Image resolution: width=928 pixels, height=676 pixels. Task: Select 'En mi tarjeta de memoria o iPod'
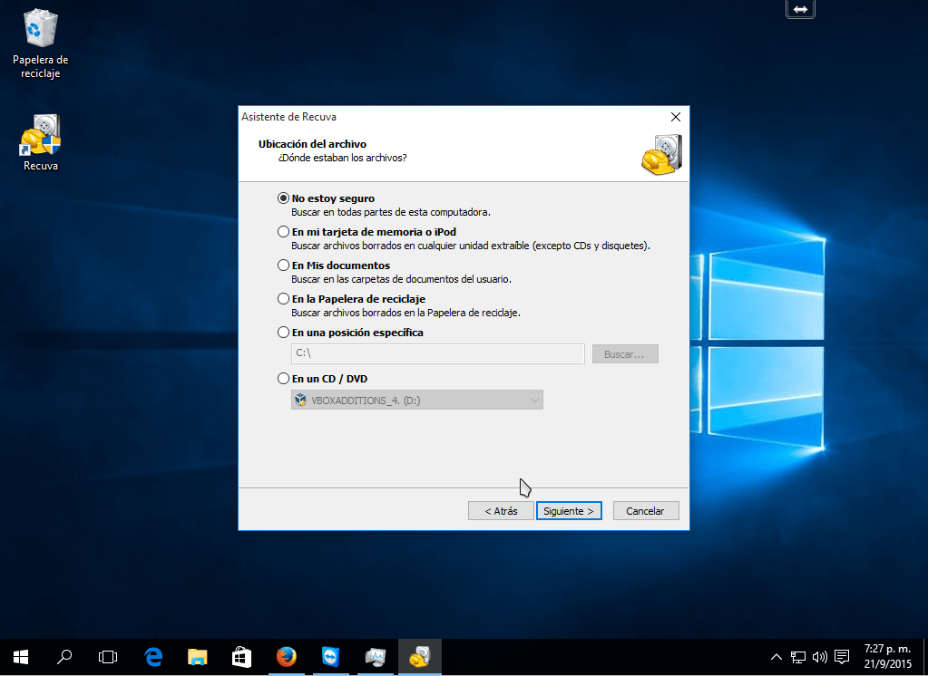pyautogui.click(x=284, y=232)
